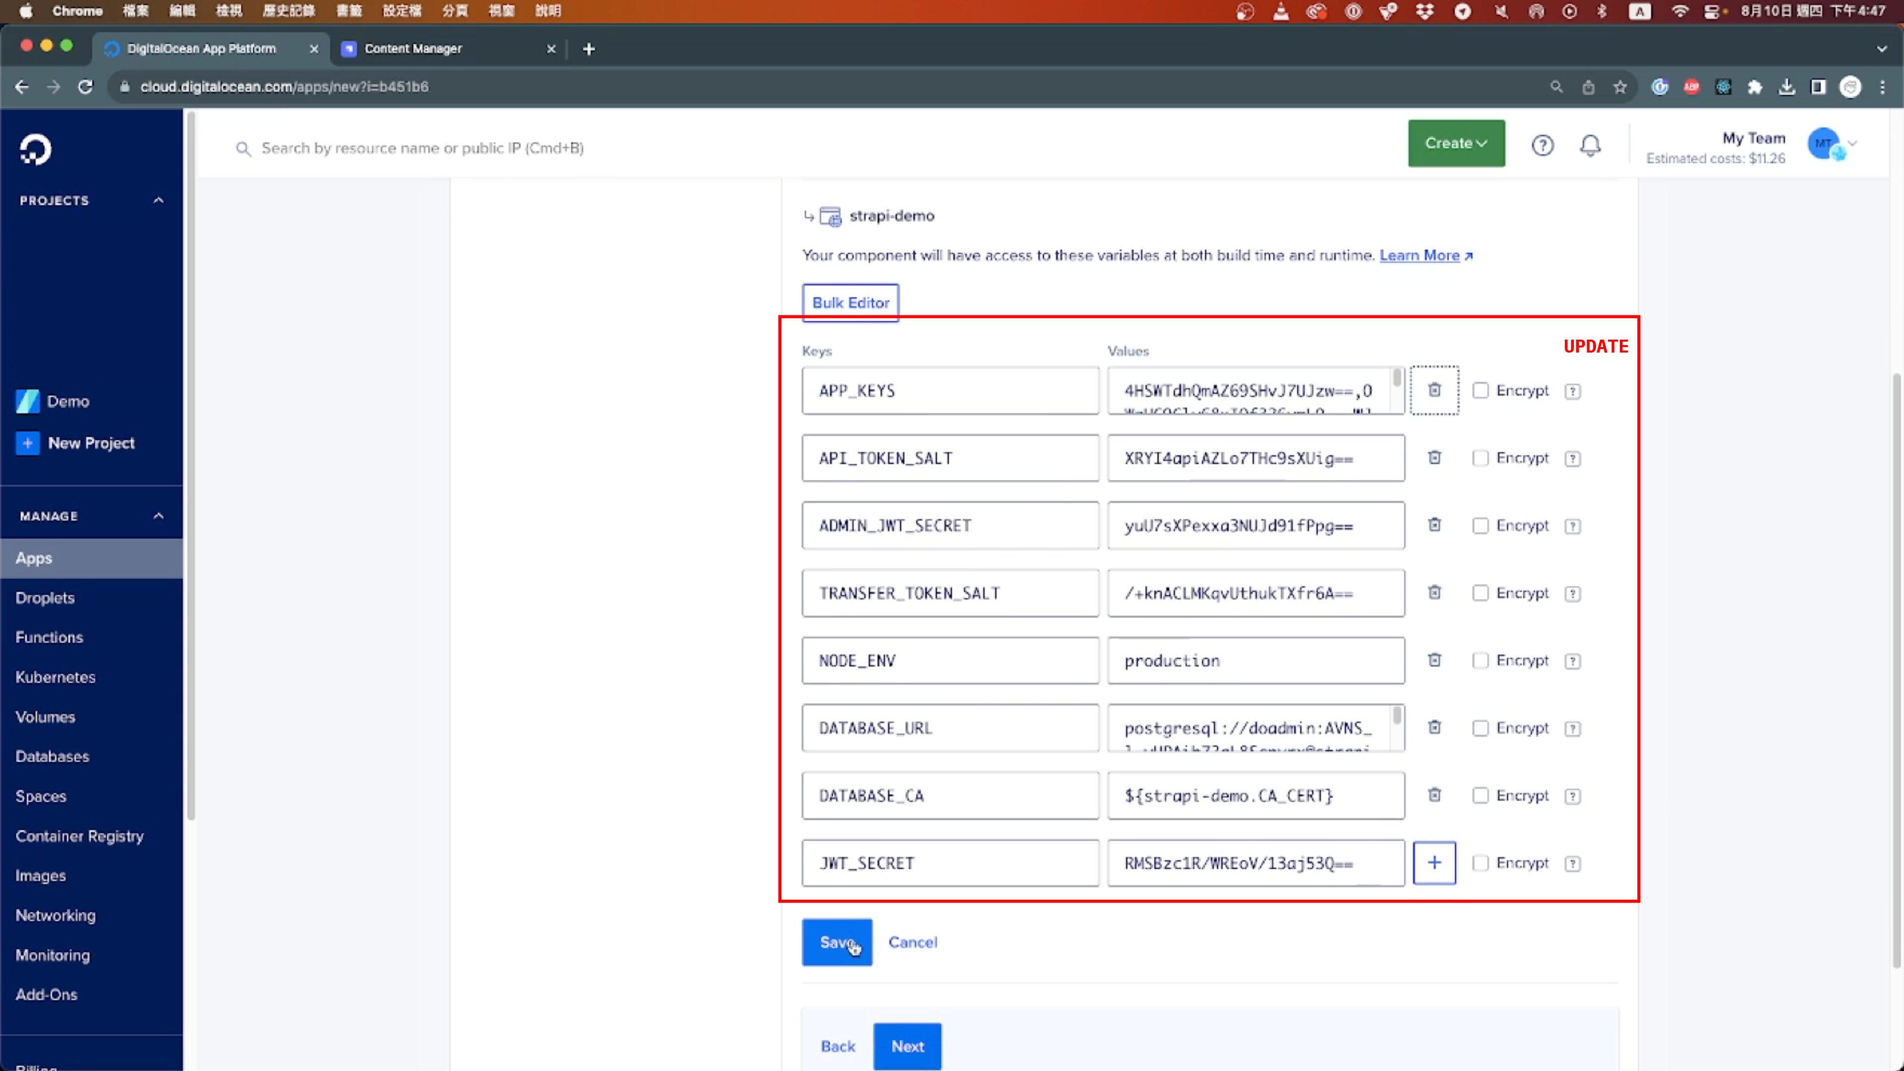Open the Create dropdown
This screenshot has width=1904, height=1071.
pyautogui.click(x=1455, y=143)
